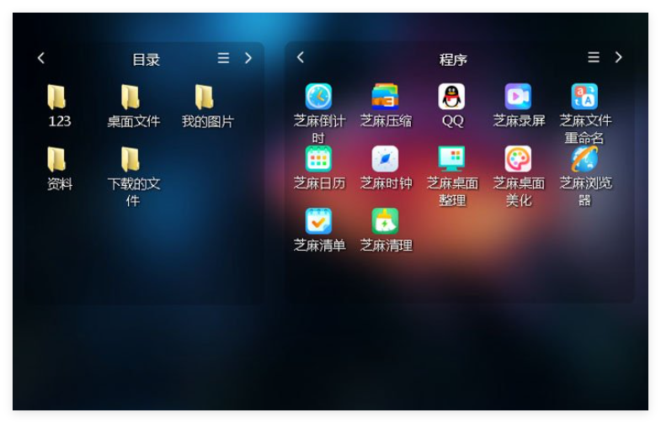The height and width of the screenshot is (423, 661).
Task: Open the 芝麻倒计时 countdown app
Action: [318, 97]
